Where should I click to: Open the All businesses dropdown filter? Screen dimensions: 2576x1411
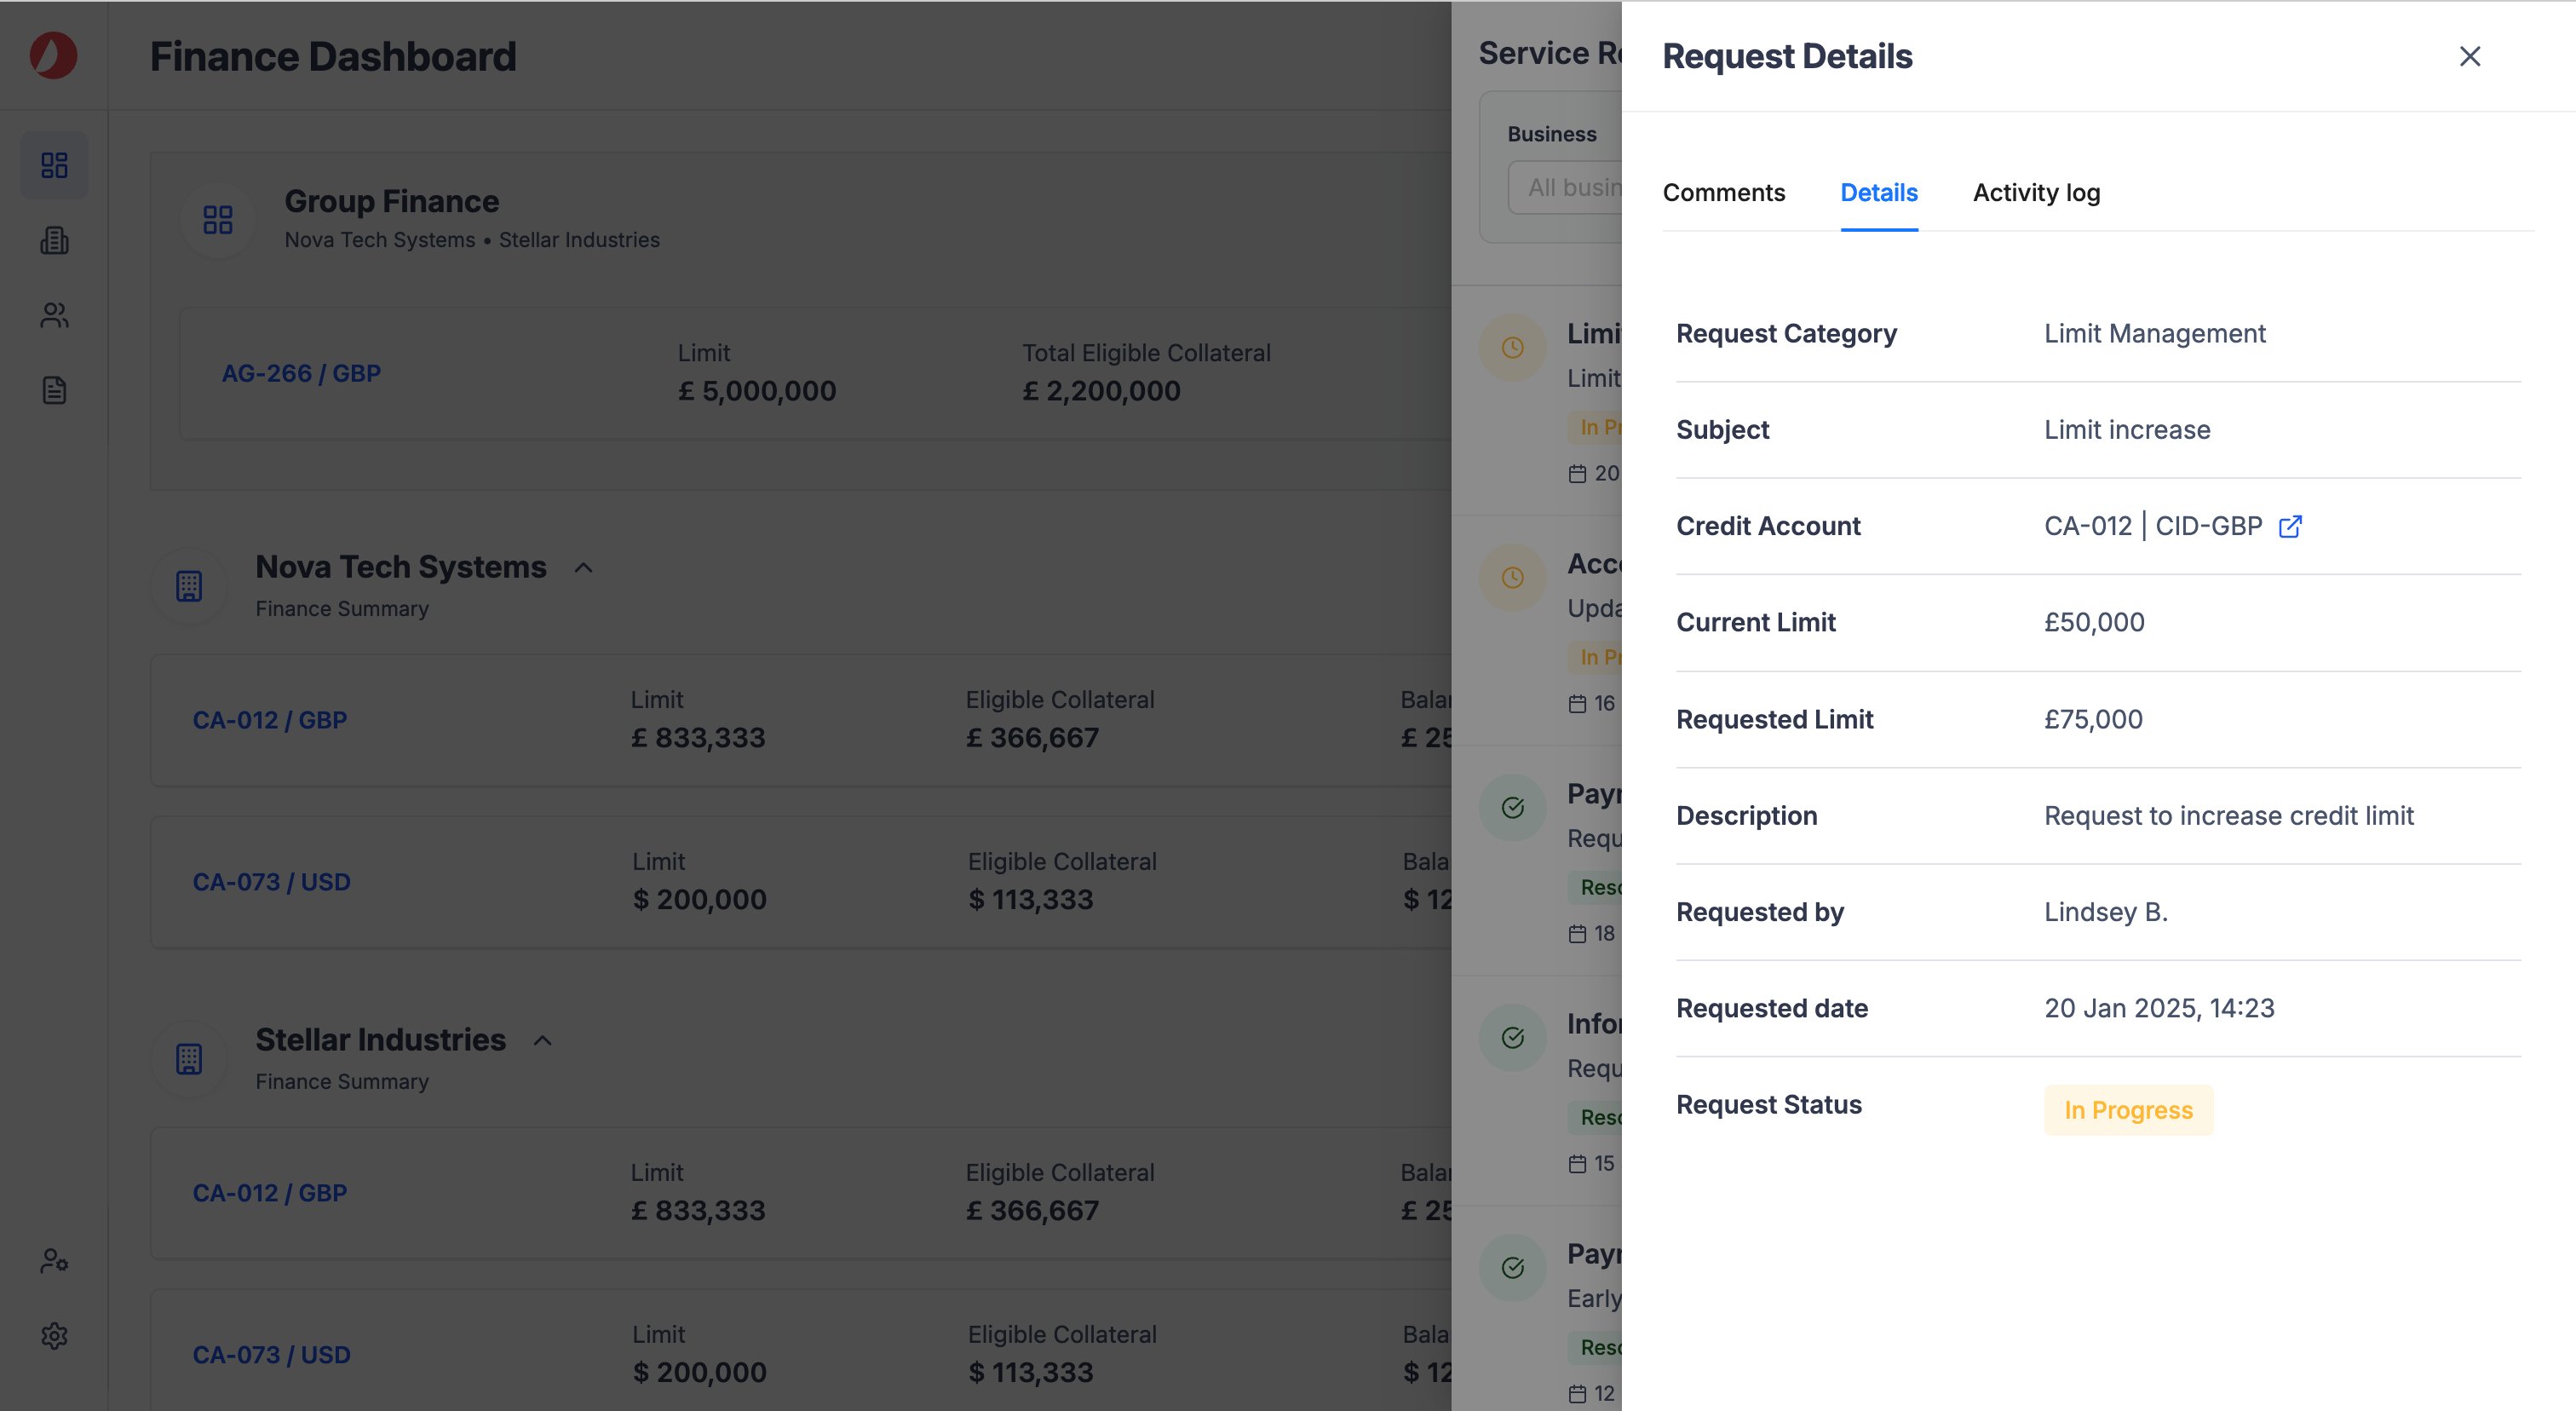pyautogui.click(x=1565, y=187)
